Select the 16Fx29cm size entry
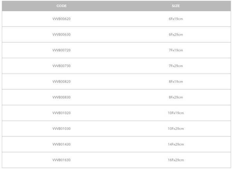 click(176, 160)
